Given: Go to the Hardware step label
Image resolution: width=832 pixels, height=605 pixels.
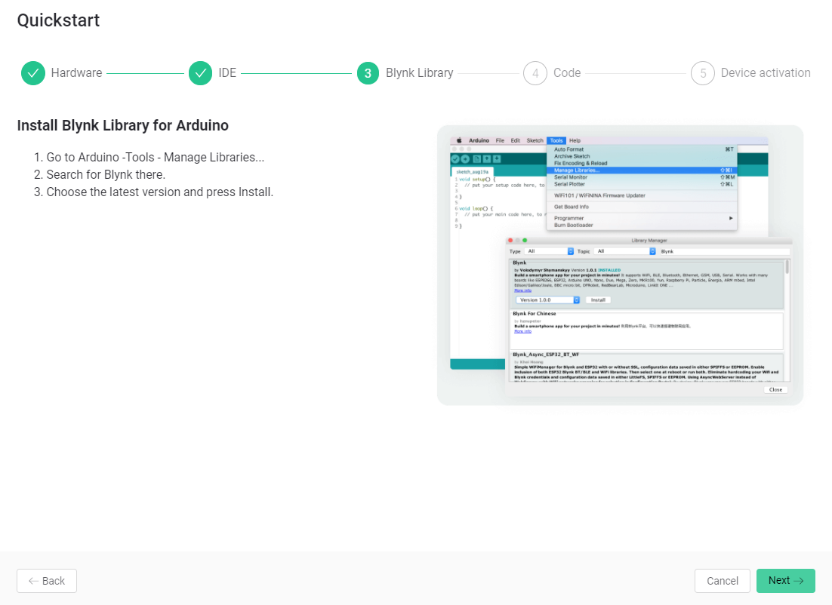Looking at the screenshot, I should pyautogui.click(x=76, y=73).
